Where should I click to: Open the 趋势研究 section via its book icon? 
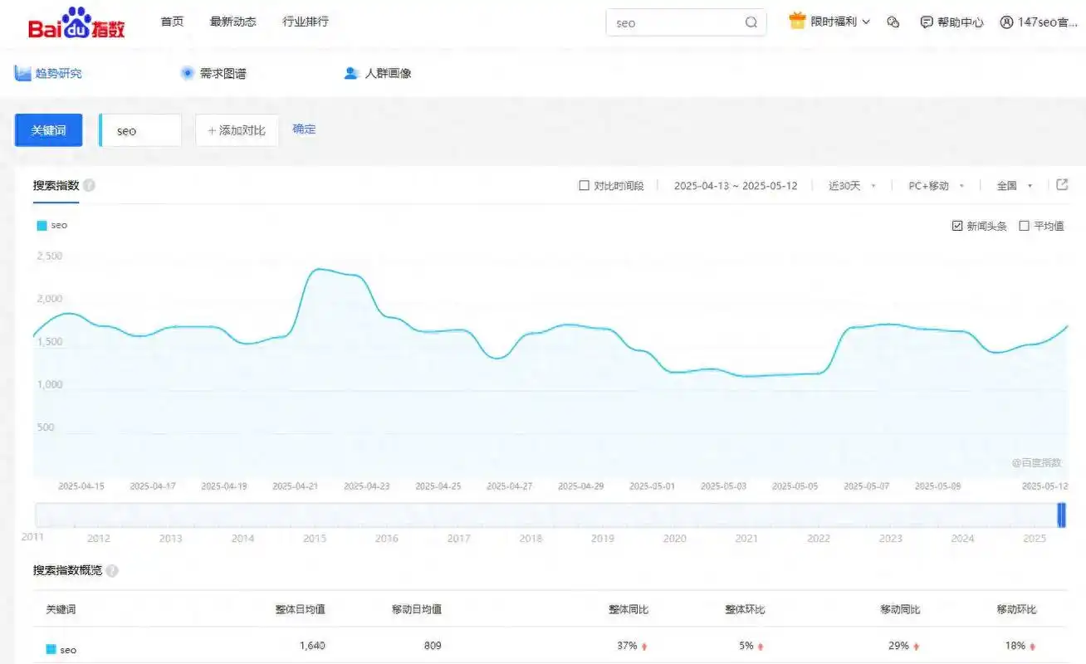tap(22, 72)
